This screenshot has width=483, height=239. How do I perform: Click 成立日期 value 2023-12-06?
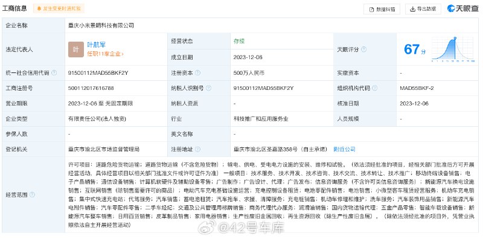[248, 57]
